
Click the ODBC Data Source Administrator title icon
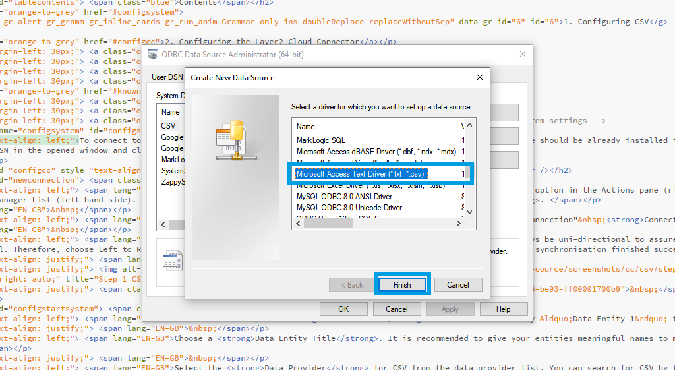click(x=152, y=54)
